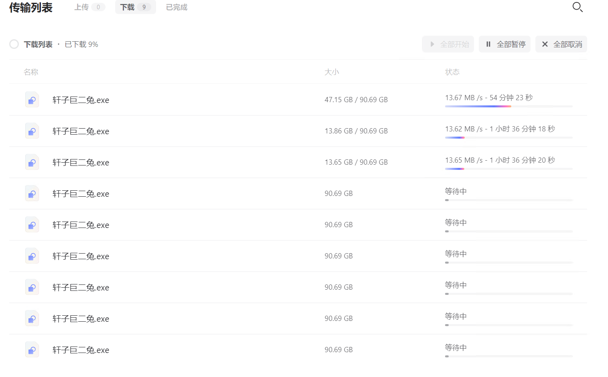Click the 名称 column header

(x=31, y=72)
